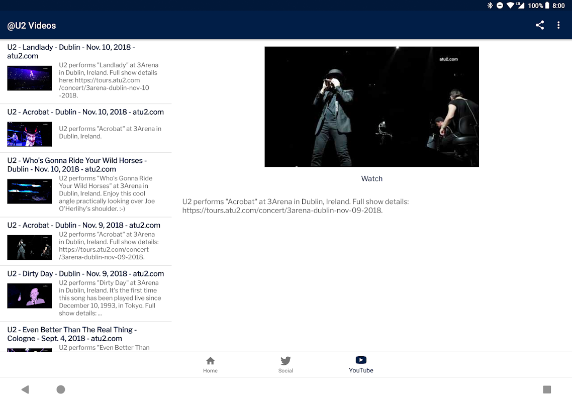Image resolution: width=572 pixels, height=402 pixels.
Task: Click the Acrobat Nov. 10 devil-face thumbnail
Action: (x=30, y=134)
